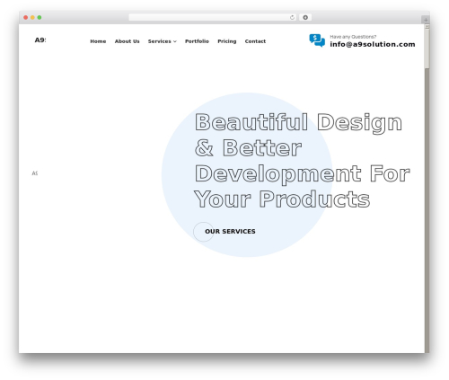Open a new browser tab with plus
The height and width of the screenshot is (380, 449).
click(426, 20)
